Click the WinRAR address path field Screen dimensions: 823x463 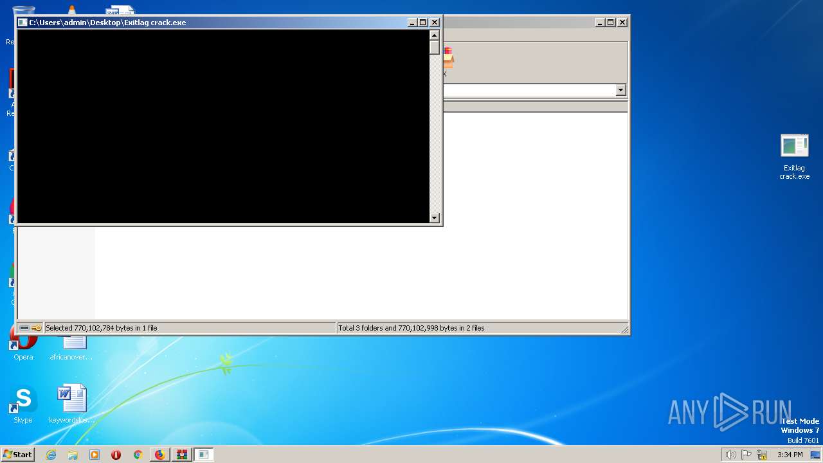pos(530,90)
